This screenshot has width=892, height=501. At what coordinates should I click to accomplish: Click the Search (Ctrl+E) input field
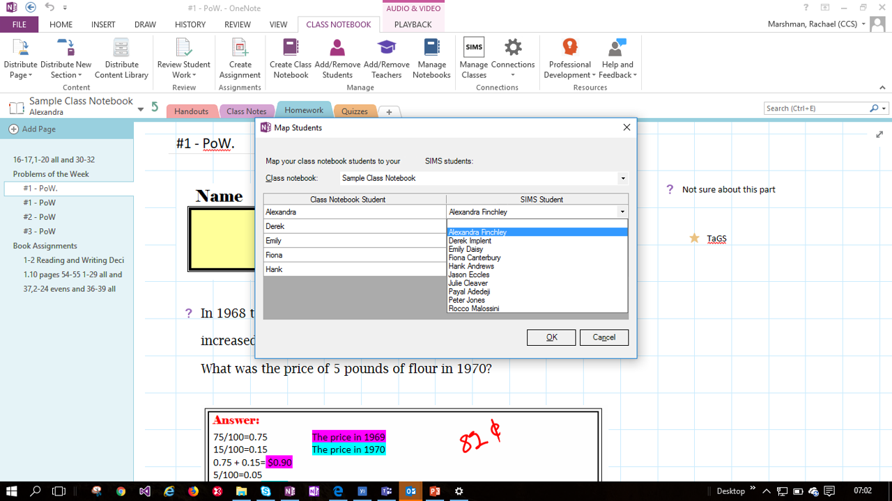tap(815, 109)
